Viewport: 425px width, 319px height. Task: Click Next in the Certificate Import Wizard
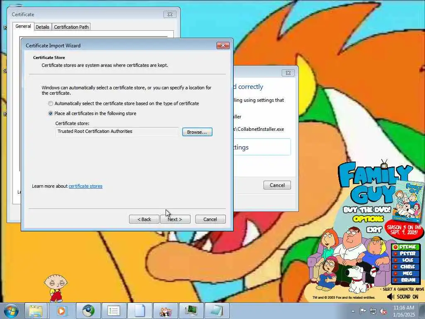(x=175, y=219)
